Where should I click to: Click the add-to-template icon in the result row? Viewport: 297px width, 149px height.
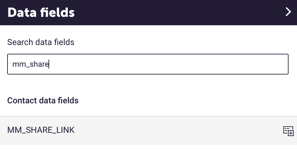(288, 131)
